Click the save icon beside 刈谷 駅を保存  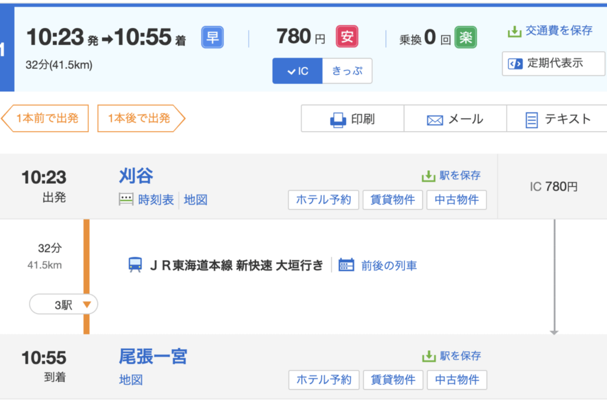pyautogui.click(x=428, y=176)
